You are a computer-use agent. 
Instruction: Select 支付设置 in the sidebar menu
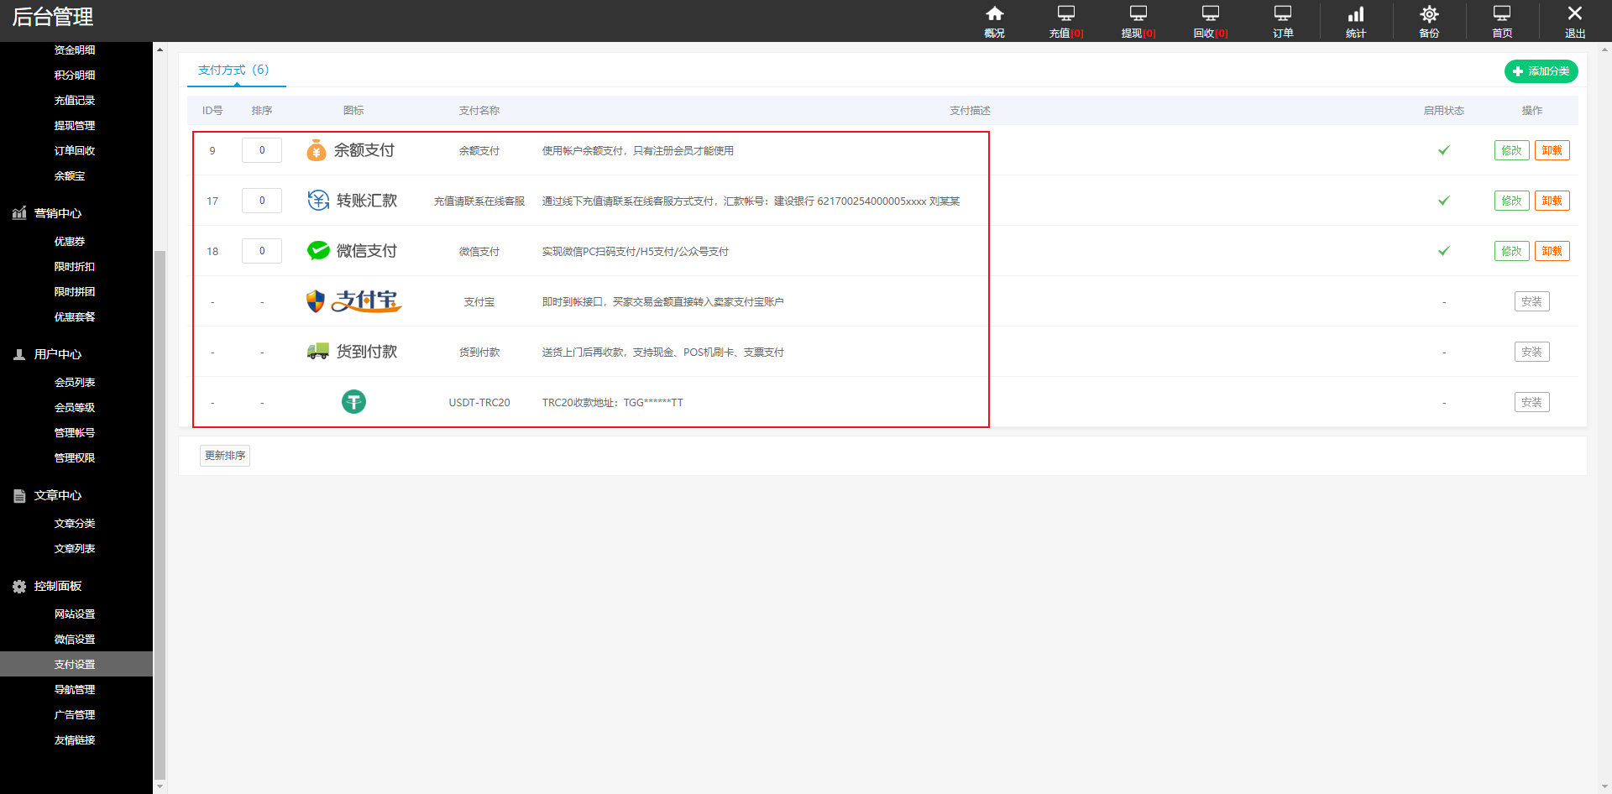click(74, 664)
